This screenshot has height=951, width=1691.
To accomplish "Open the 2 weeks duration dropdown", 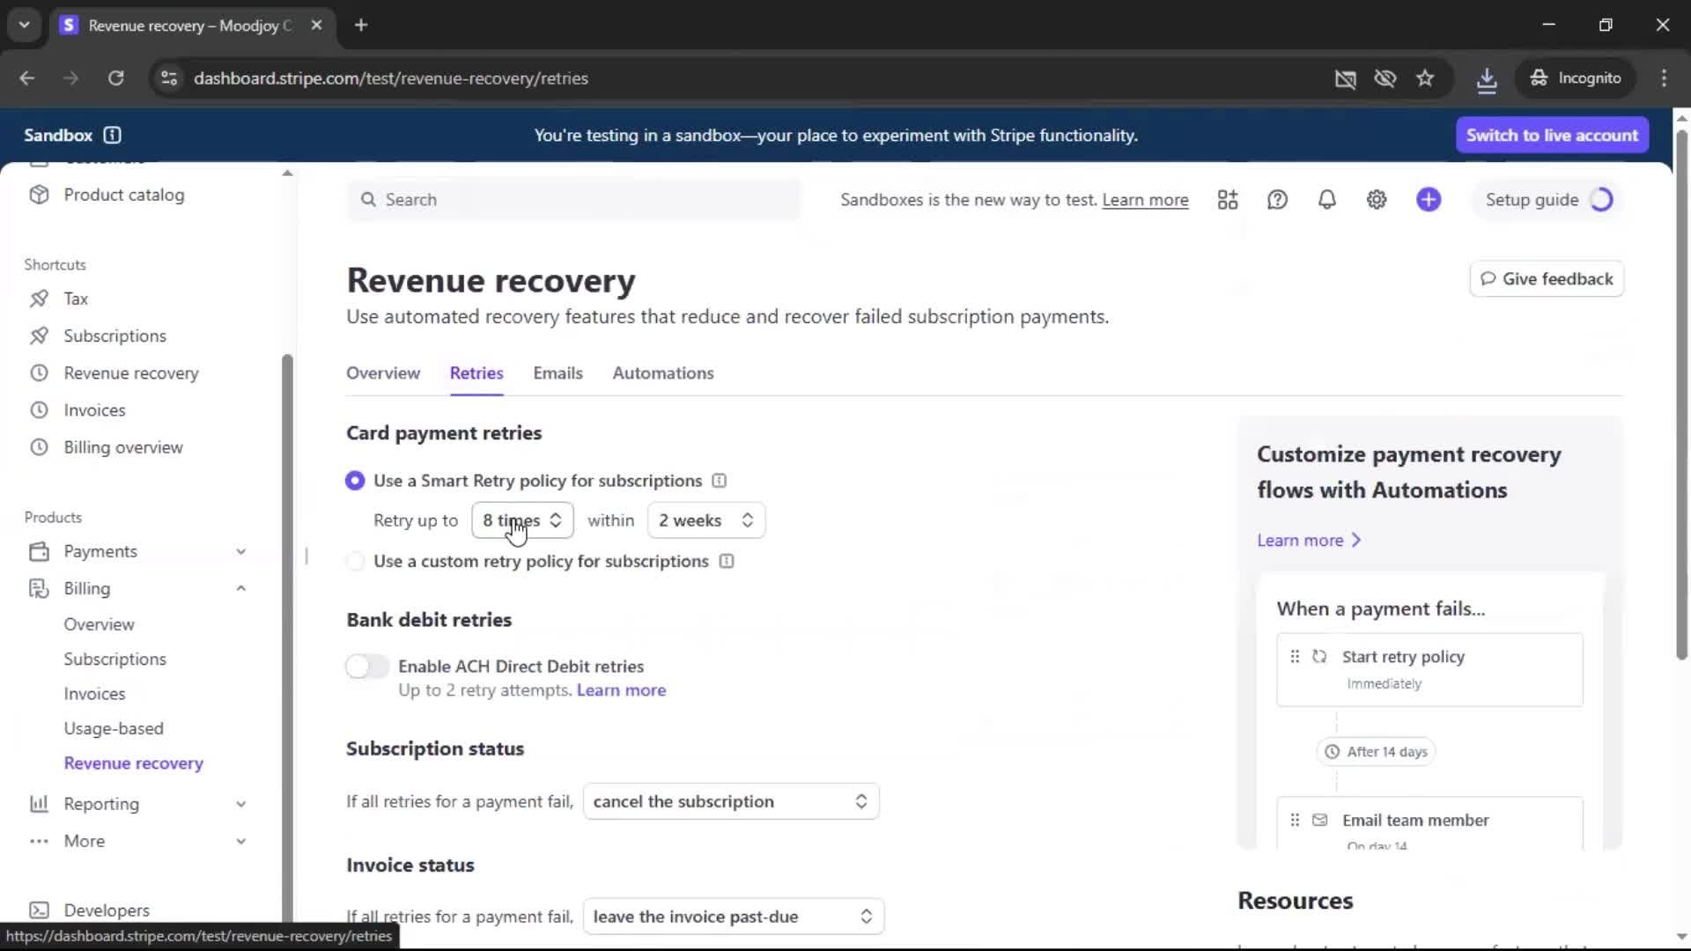I will pos(705,520).
